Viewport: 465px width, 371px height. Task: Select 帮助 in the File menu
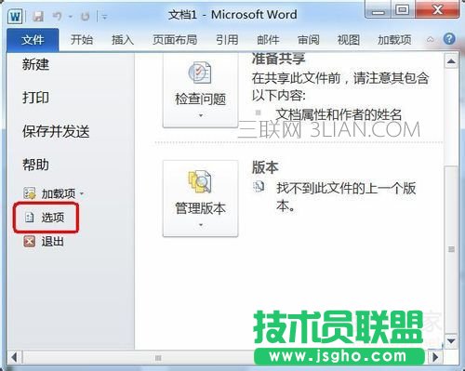[35, 165]
